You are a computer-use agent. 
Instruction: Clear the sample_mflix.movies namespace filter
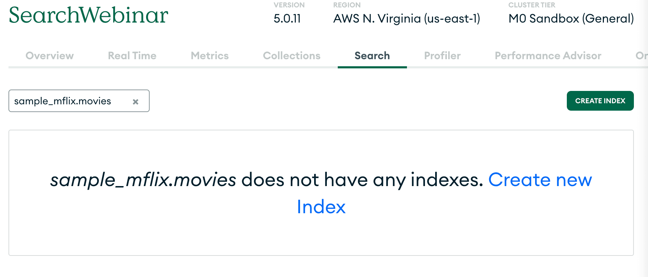(x=136, y=102)
